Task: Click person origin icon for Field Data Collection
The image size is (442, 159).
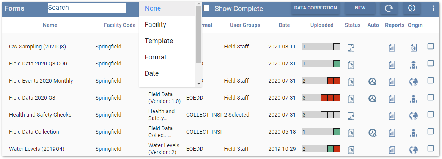Action: [x=414, y=132]
